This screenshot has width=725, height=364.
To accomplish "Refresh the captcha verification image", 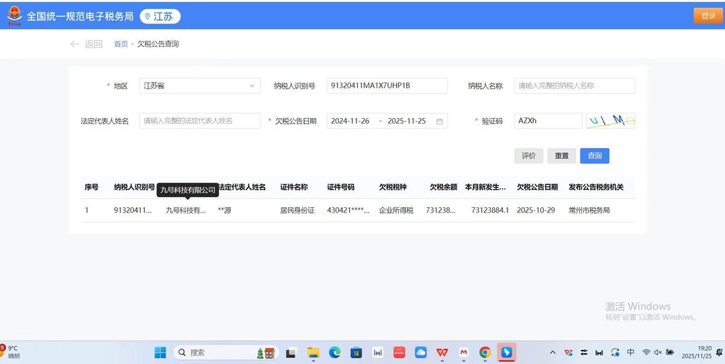I will click(x=610, y=121).
